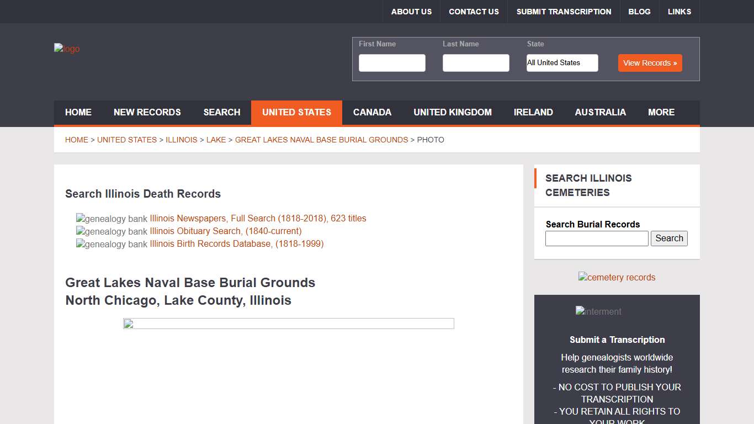The width and height of the screenshot is (754, 424).
Task: Open the SUBMIT TRANSCRIPTION top link
Action: point(564,12)
